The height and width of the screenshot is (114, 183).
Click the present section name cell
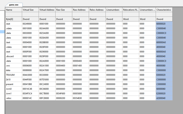(x=14, y=84)
